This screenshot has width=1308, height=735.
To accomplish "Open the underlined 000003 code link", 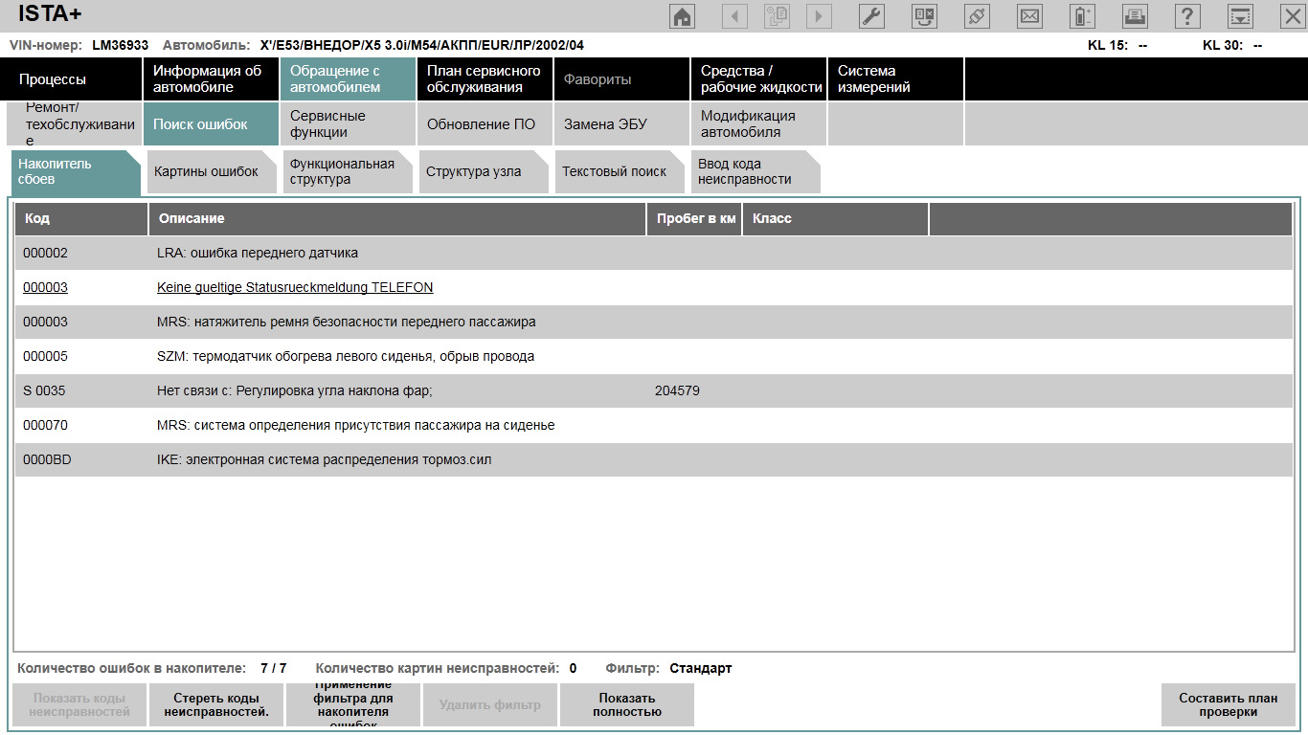I will click(x=45, y=287).
